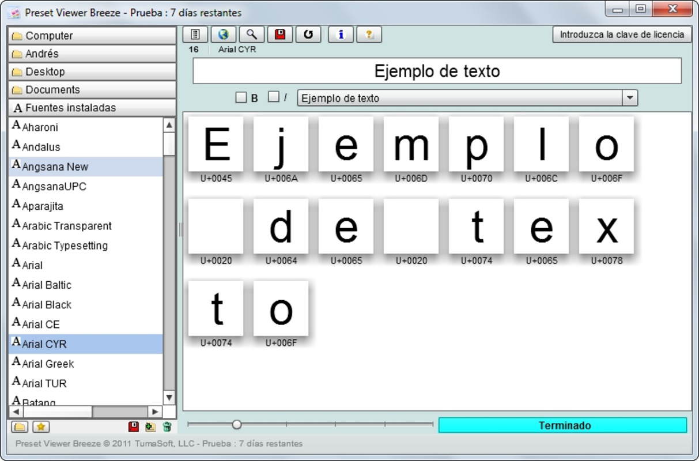Viewport: 699px width, 461px height.
Task: Click the glyph tile for j U+006A
Action: point(281,144)
